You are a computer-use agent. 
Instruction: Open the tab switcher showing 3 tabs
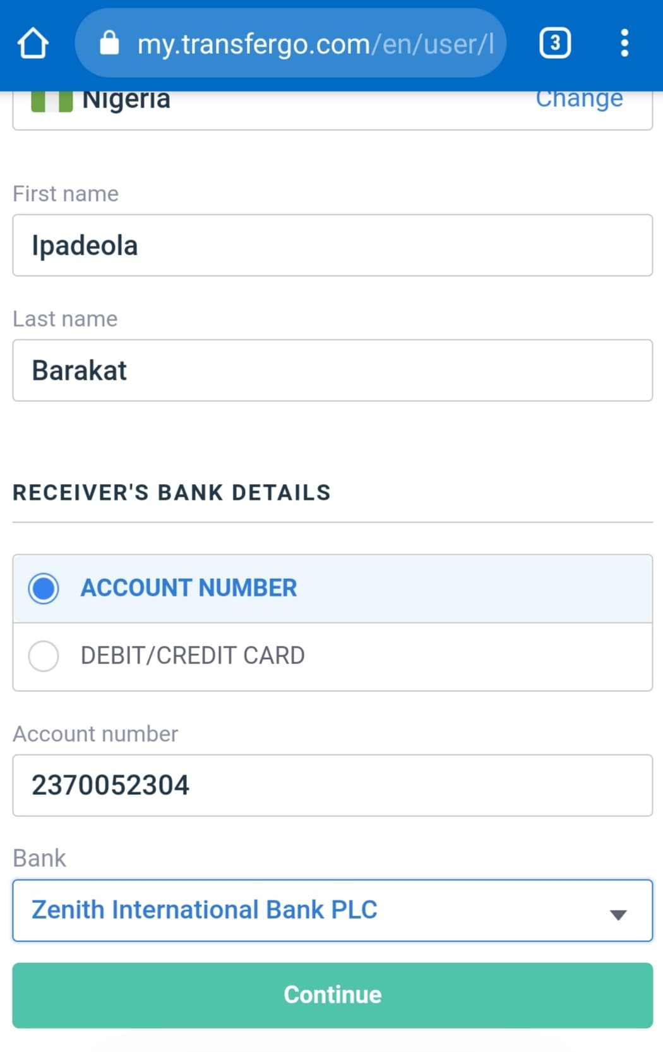click(x=555, y=43)
